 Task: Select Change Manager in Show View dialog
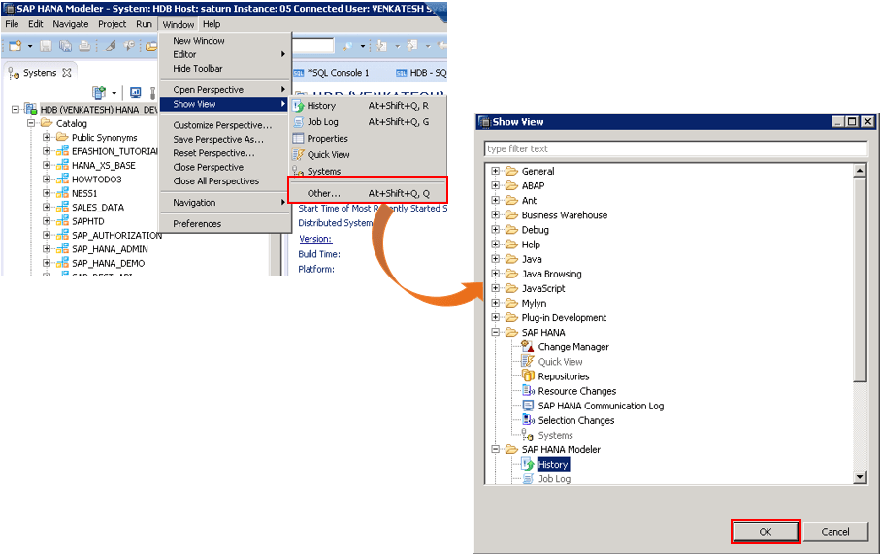coord(573,347)
